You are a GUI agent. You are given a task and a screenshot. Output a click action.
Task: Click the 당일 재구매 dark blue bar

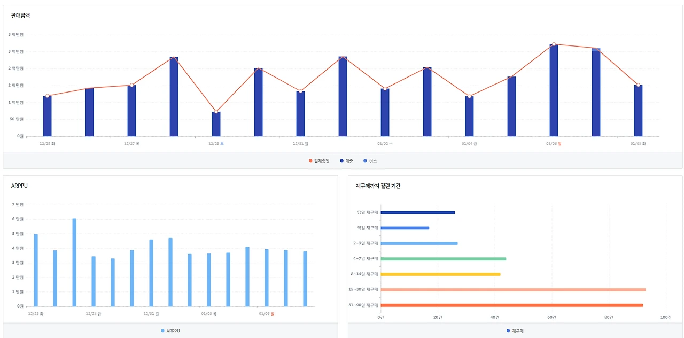417,212
